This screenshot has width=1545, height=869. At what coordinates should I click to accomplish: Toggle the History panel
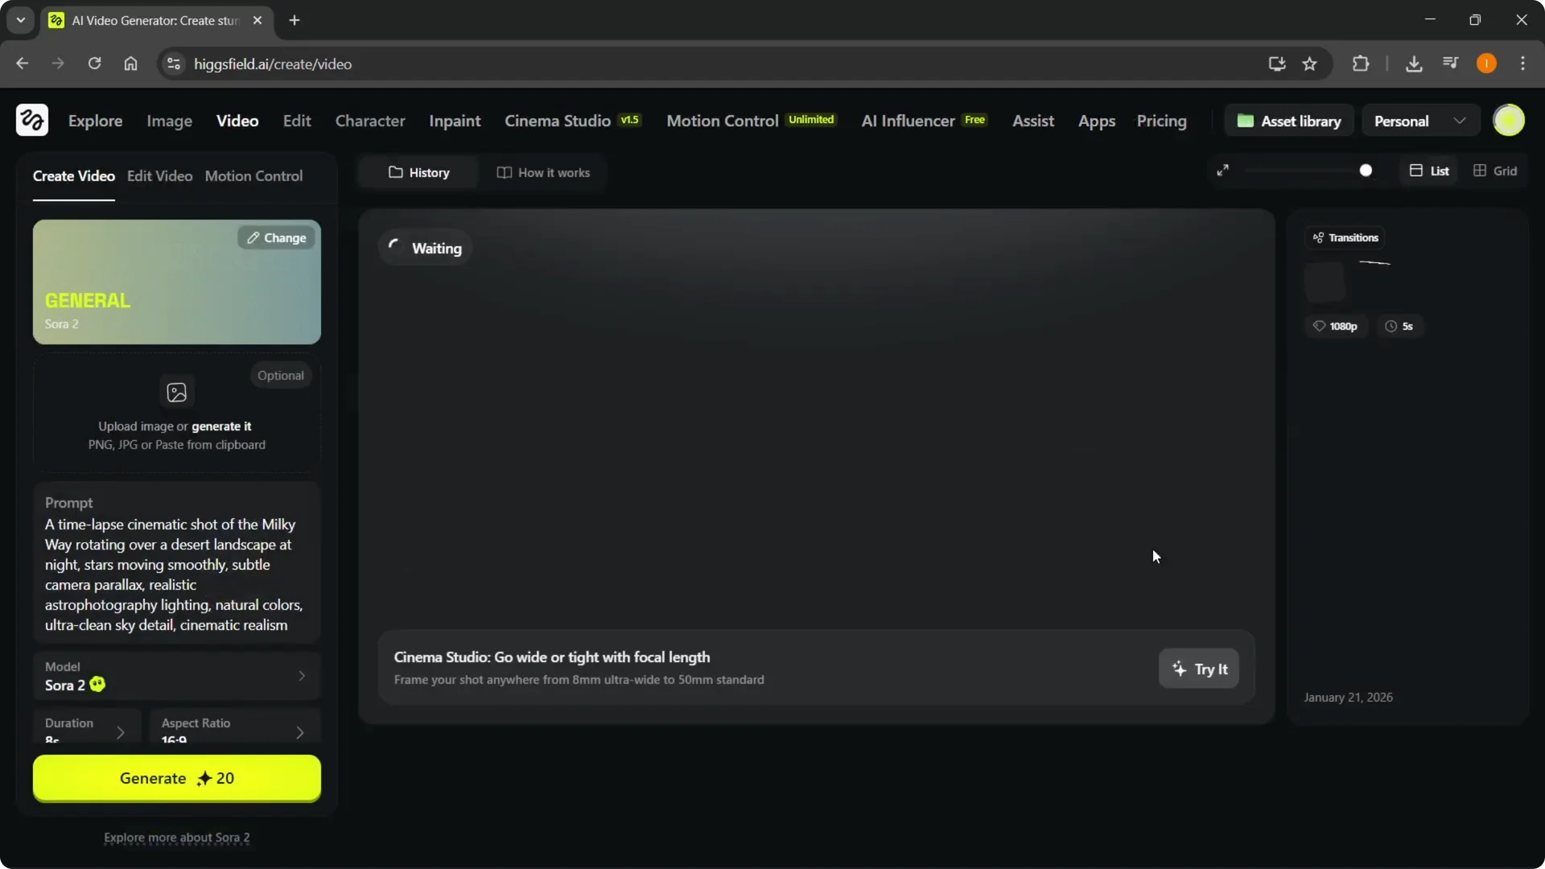(x=418, y=172)
